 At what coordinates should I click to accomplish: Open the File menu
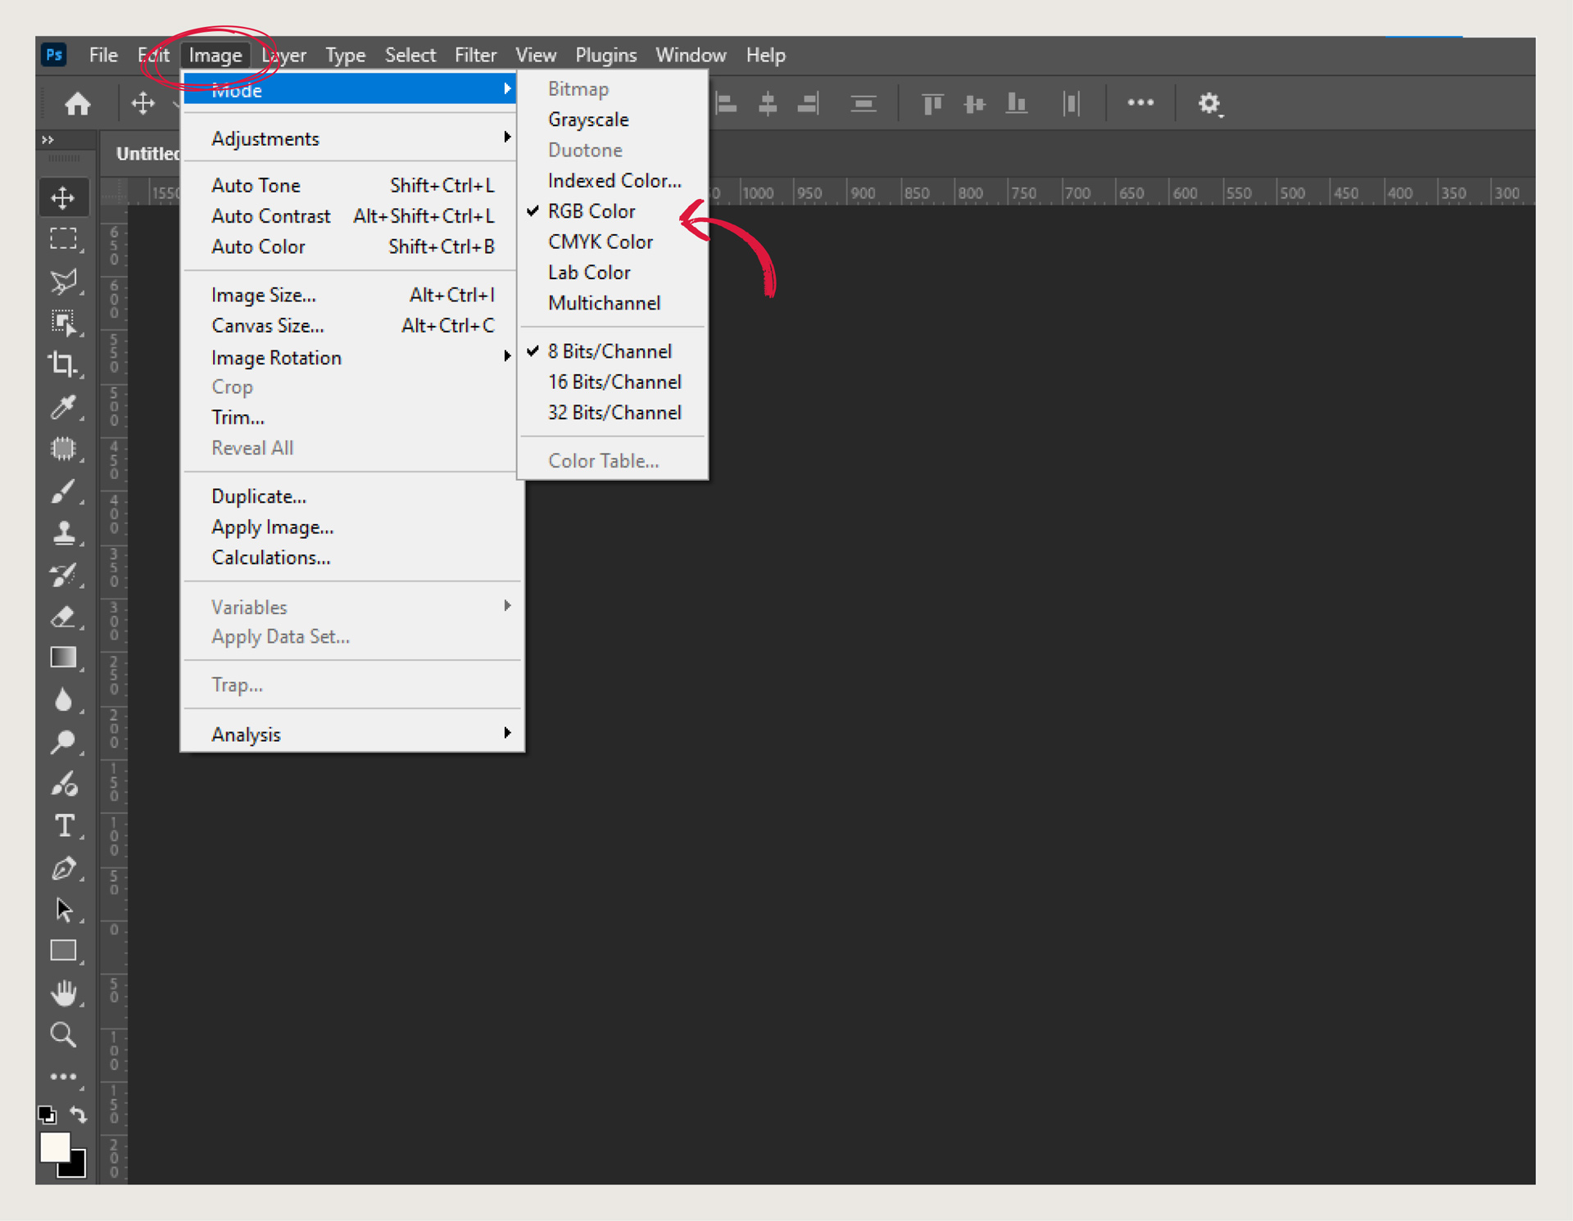[x=103, y=55]
